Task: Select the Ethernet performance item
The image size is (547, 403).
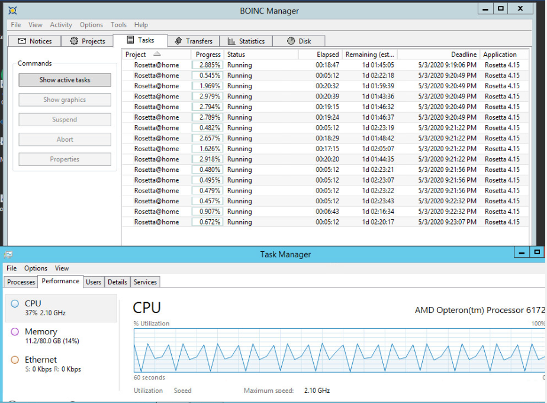Action: pos(41,364)
